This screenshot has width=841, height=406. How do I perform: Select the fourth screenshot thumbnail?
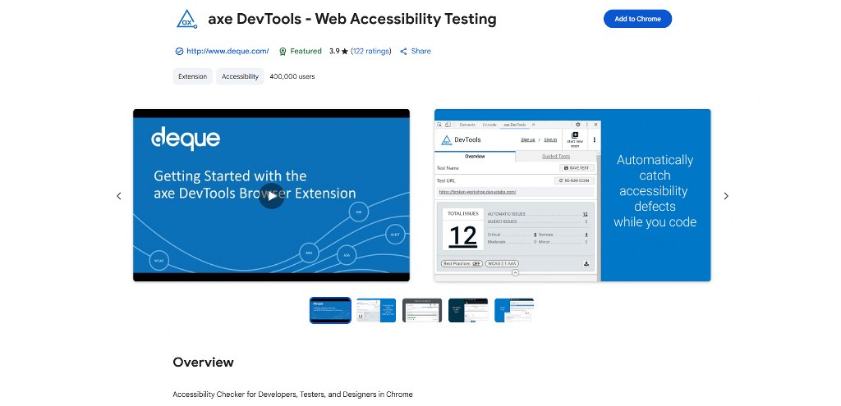pyautogui.click(x=468, y=310)
